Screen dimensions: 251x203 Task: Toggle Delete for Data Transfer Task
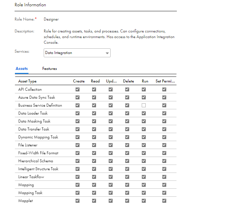click(127, 129)
